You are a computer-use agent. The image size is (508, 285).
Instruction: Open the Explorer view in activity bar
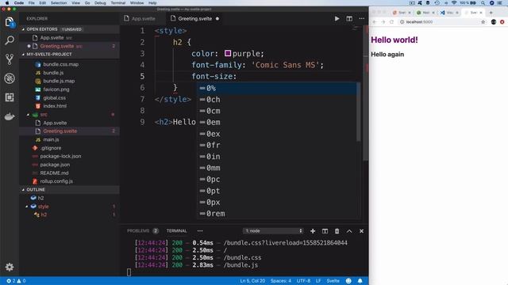click(10, 22)
